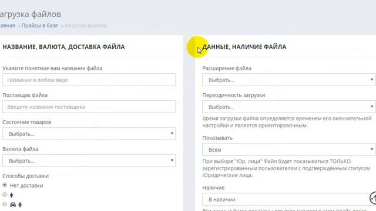Screen dimensions: 376x211
Task: Click the 'Название в любом виде' file name field
Action: coord(89,80)
